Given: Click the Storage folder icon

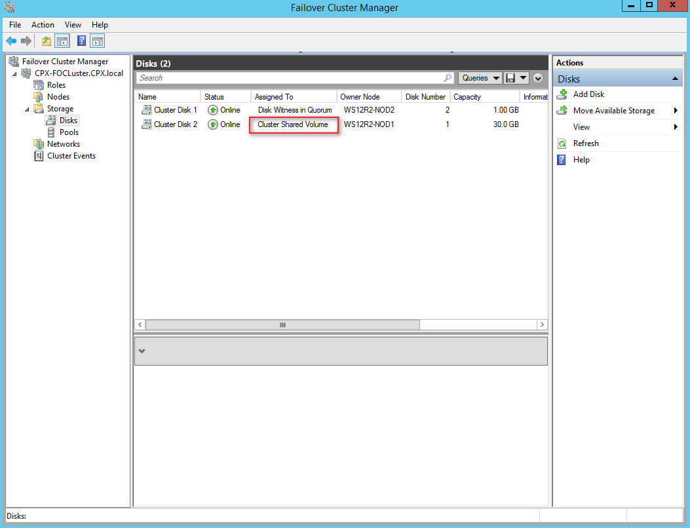Looking at the screenshot, I should click(x=39, y=108).
